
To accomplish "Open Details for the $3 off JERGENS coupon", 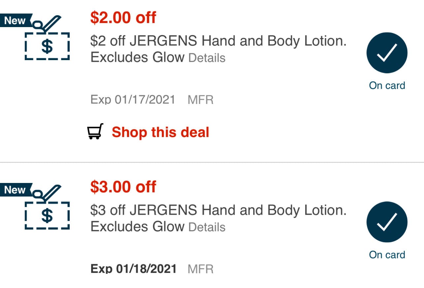I will pyautogui.click(x=207, y=228).
